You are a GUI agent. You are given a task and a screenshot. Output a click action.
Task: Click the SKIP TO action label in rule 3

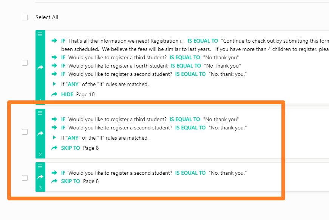pyautogui.click(x=71, y=181)
